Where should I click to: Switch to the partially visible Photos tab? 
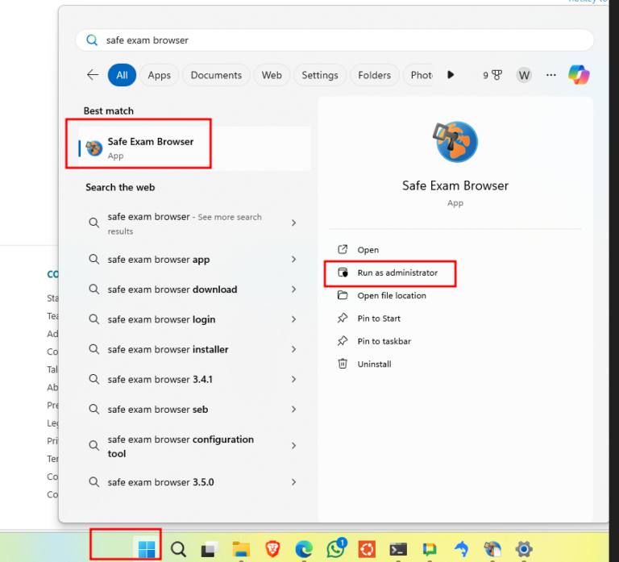418,75
